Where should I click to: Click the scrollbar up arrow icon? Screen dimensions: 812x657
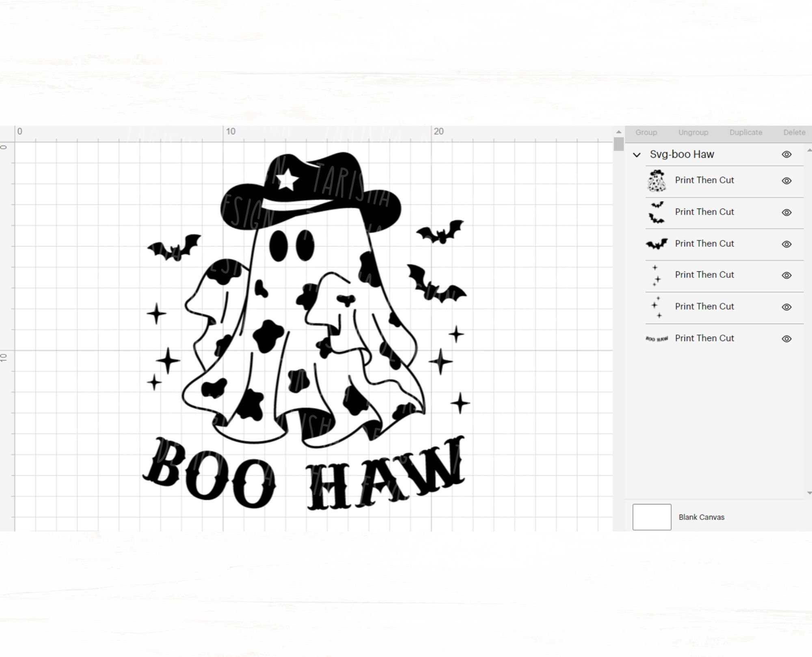(619, 132)
